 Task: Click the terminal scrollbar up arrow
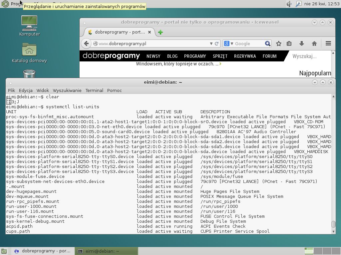[x=333, y=97]
